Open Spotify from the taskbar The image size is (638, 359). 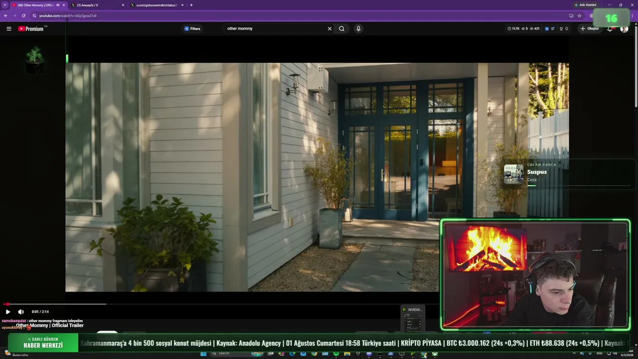coord(336,354)
